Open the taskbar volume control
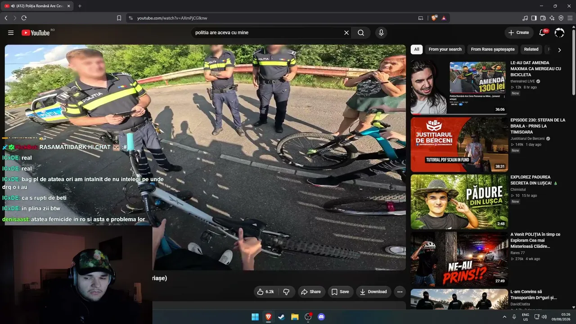This screenshot has width=576, height=324. 544,317
